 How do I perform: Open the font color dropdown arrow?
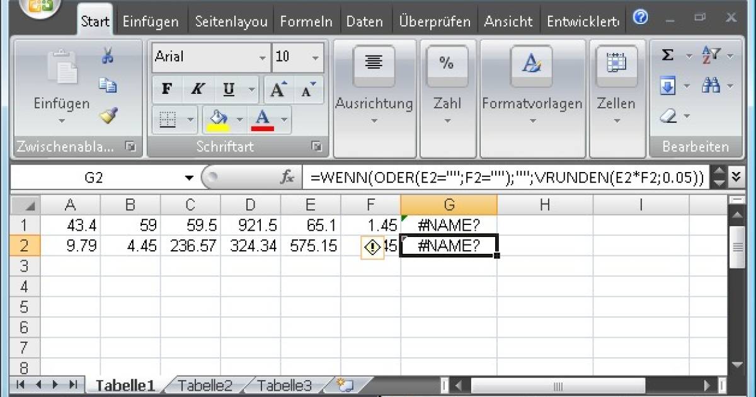click(x=284, y=118)
